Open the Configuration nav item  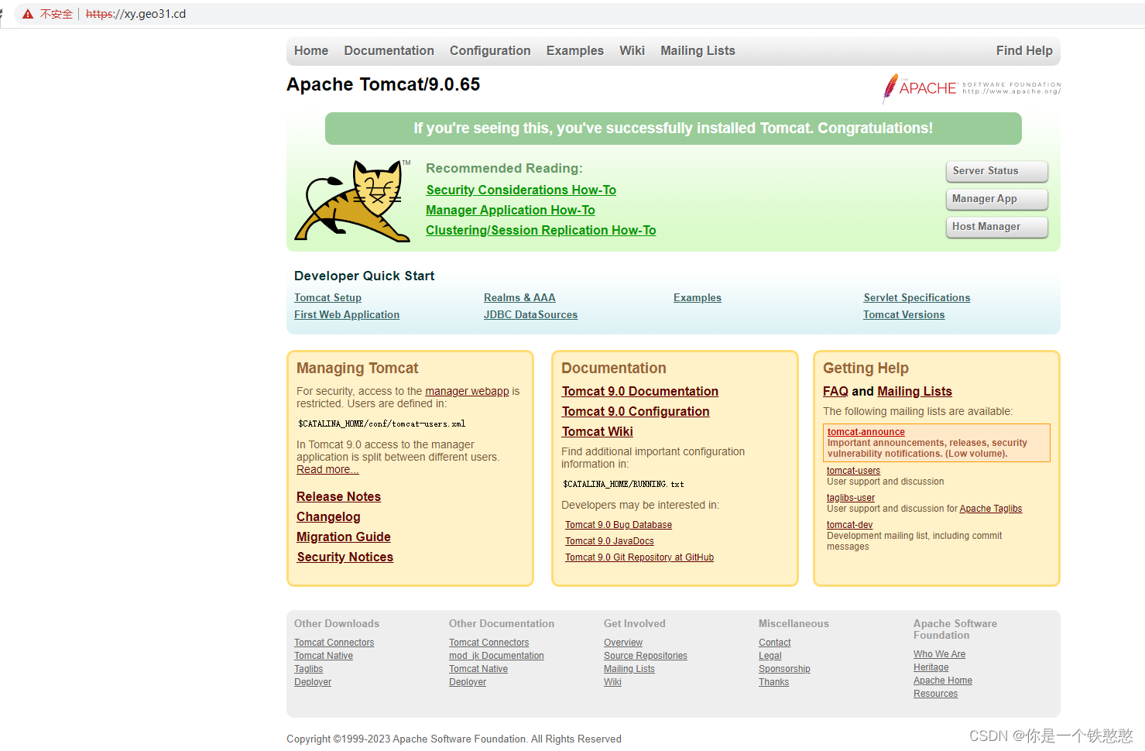pos(490,50)
